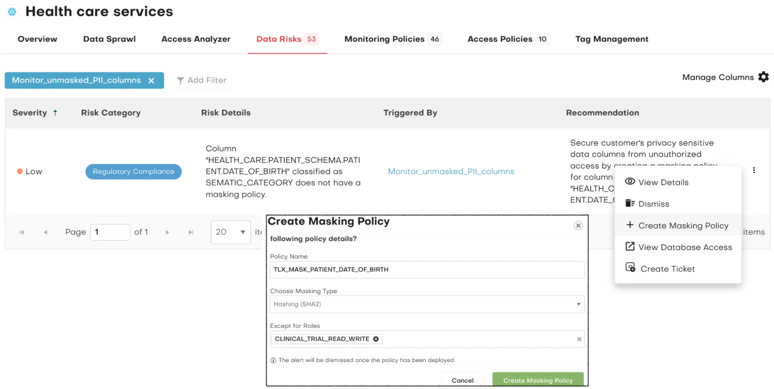Click the plus icon for Create Masking Policy
Screen dimensions: 774x389
(x=630, y=225)
